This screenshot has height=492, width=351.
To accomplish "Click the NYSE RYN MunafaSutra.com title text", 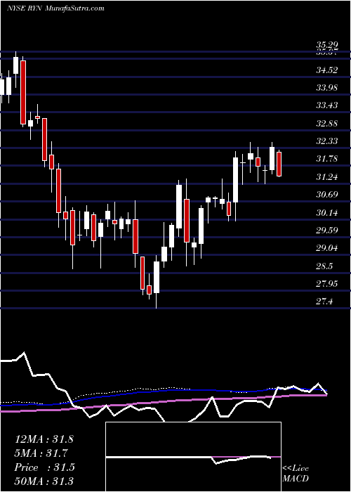I will pos(55,8).
